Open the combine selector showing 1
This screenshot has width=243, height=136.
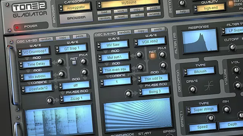click(116, 82)
